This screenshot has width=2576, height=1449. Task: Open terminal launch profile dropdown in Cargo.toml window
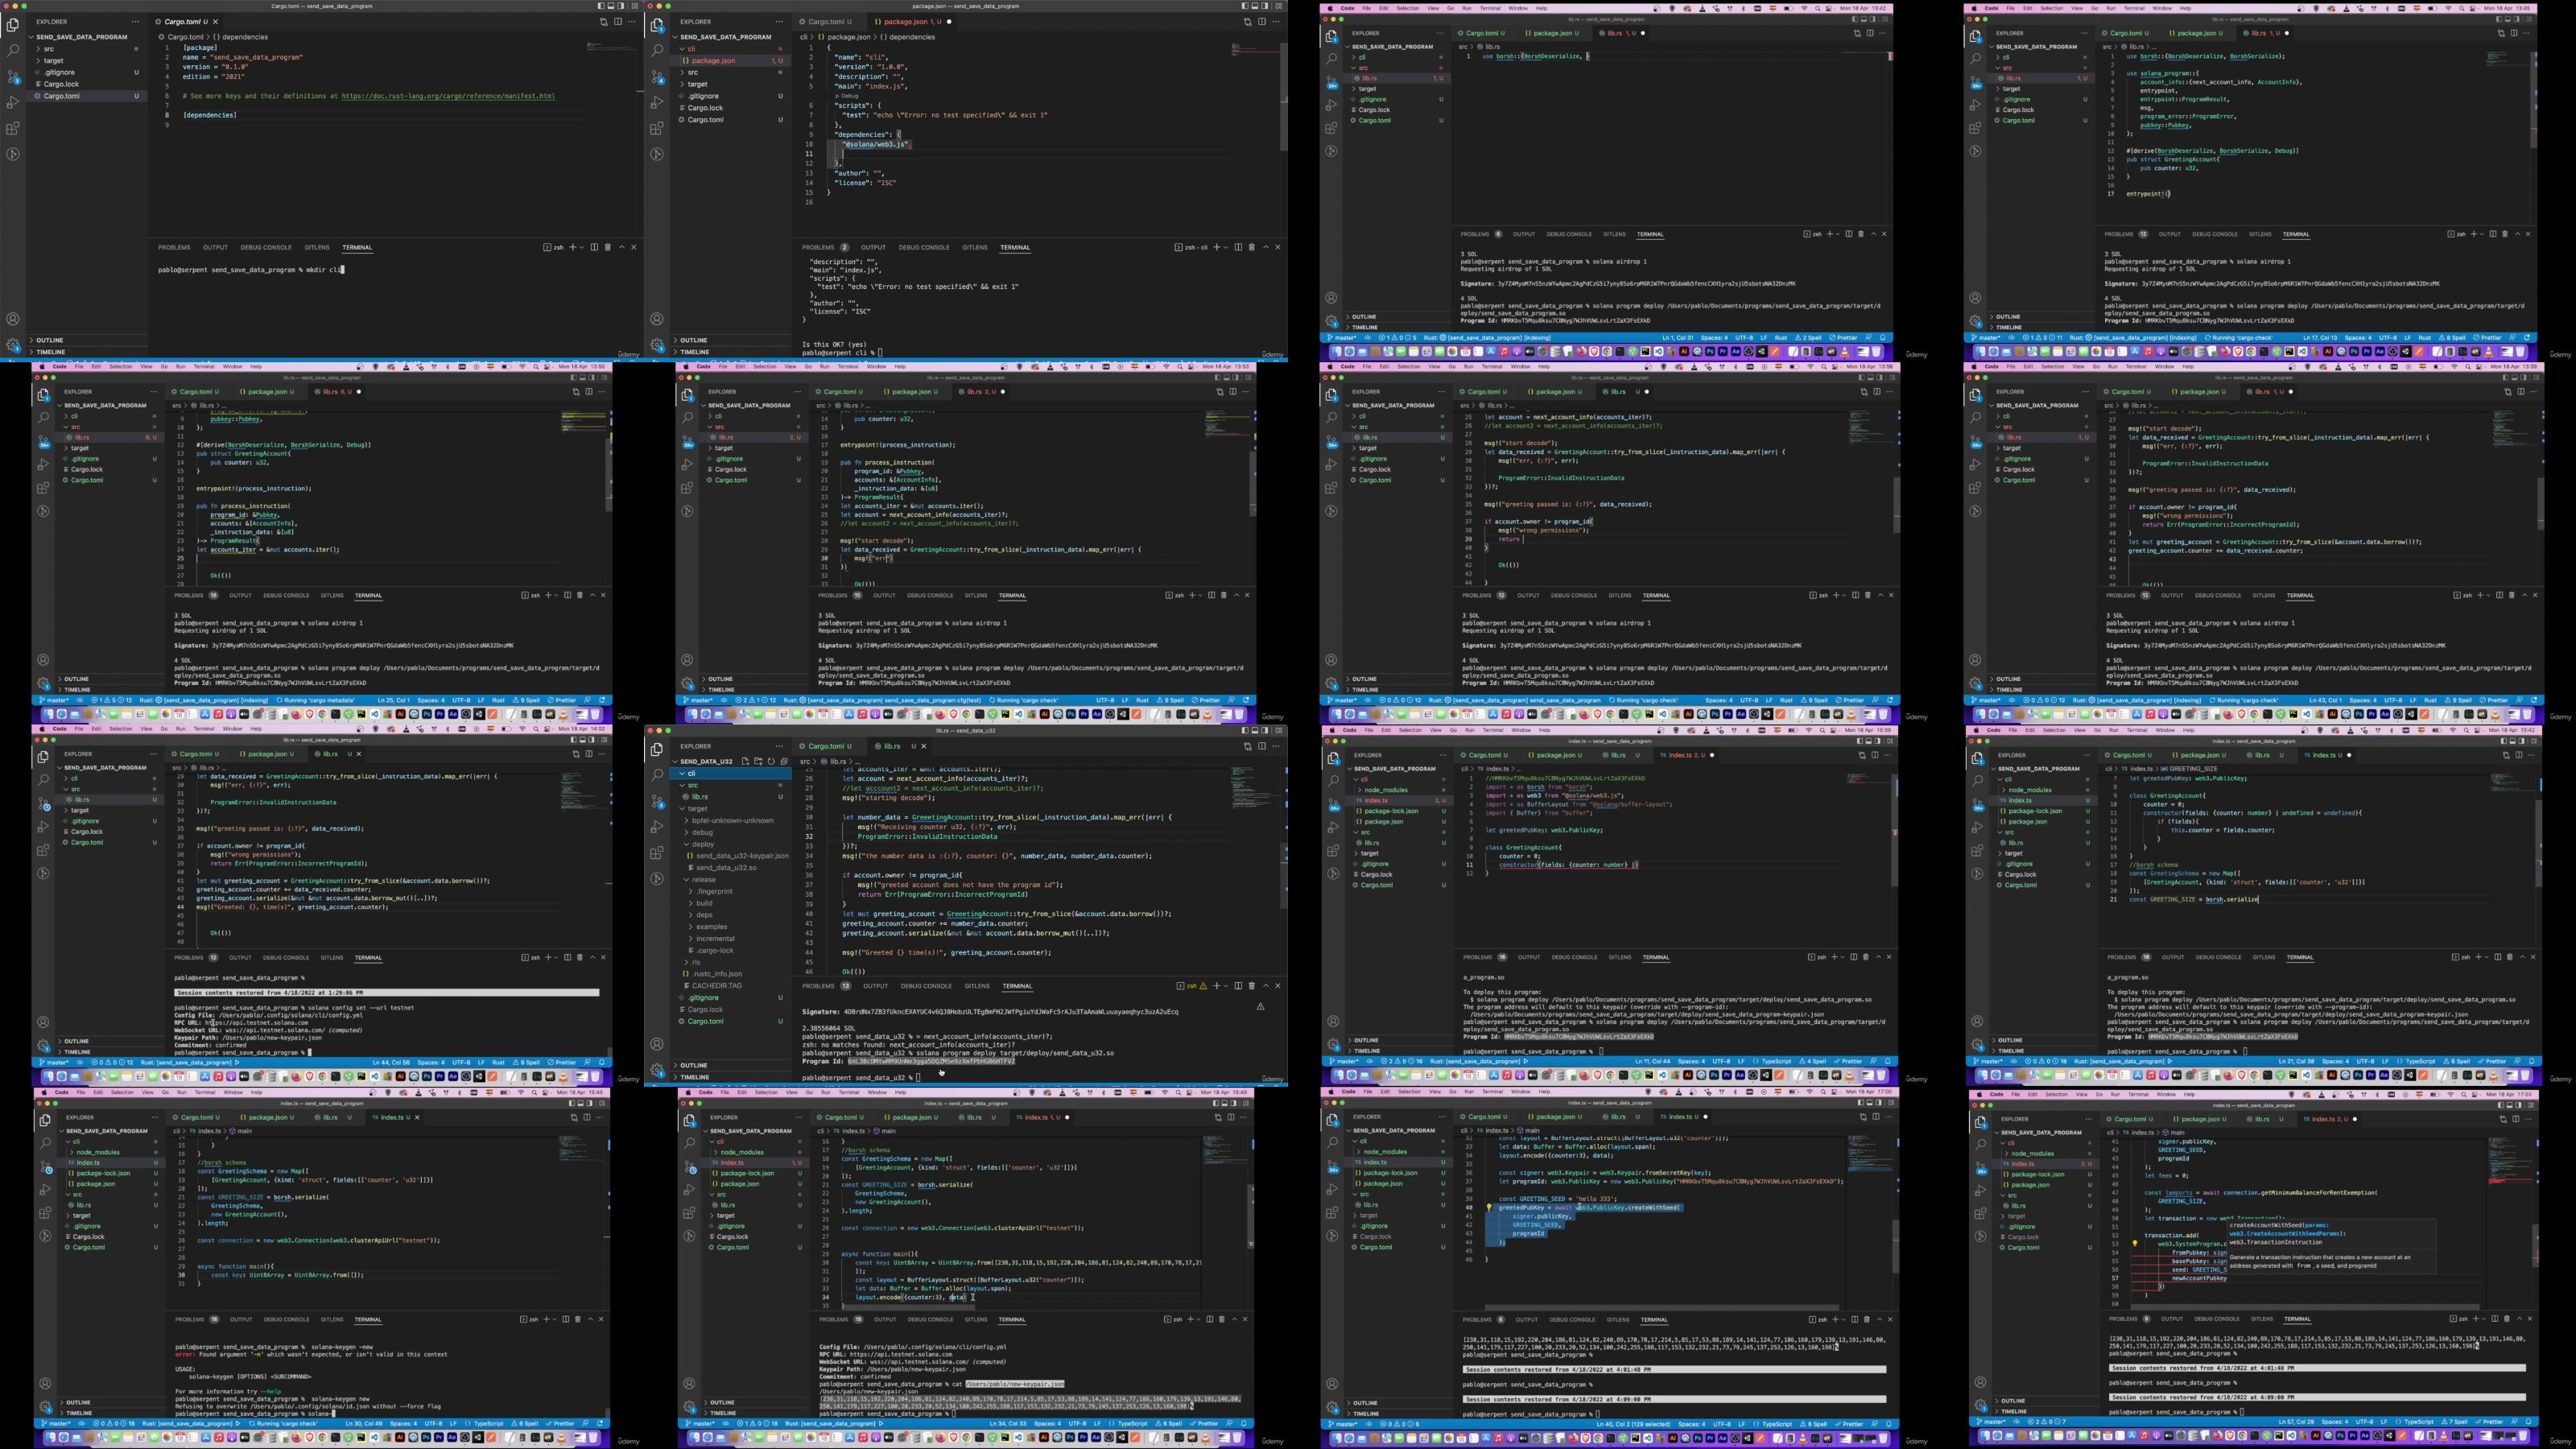[x=582, y=247]
